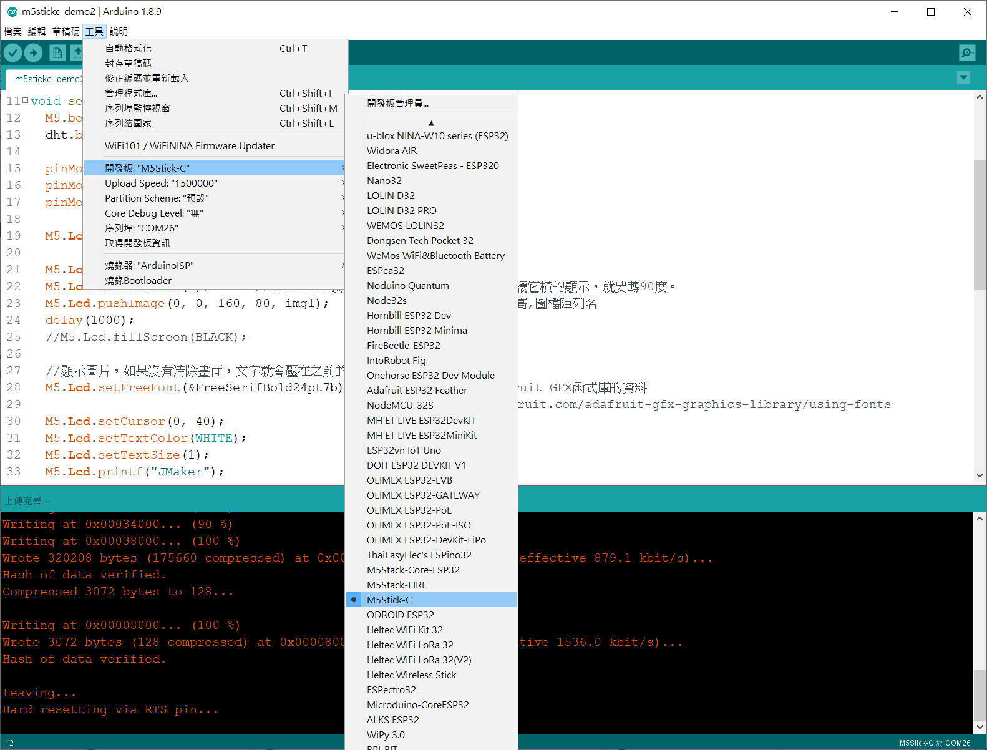Open the 說明 menu
Screen dimensions: 987x750
pyautogui.click(x=119, y=31)
